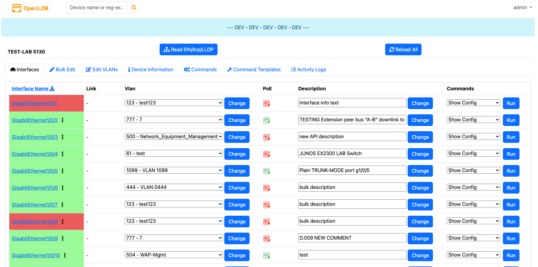Image resolution: width=538 pixels, height=267 pixels.
Task: Open the Device Information tab
Action: click(x=151, y=69)
